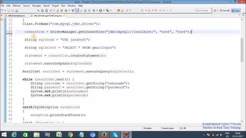Click the Save icon in toolbar
This screenshot has height=138, width=246.
[x=8, y=10]
